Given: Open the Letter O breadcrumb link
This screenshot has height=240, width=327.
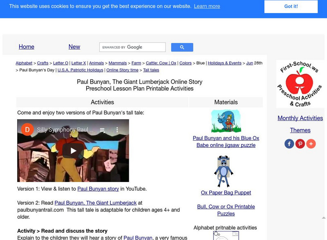Looking at the screenshot, I should 60,63.
